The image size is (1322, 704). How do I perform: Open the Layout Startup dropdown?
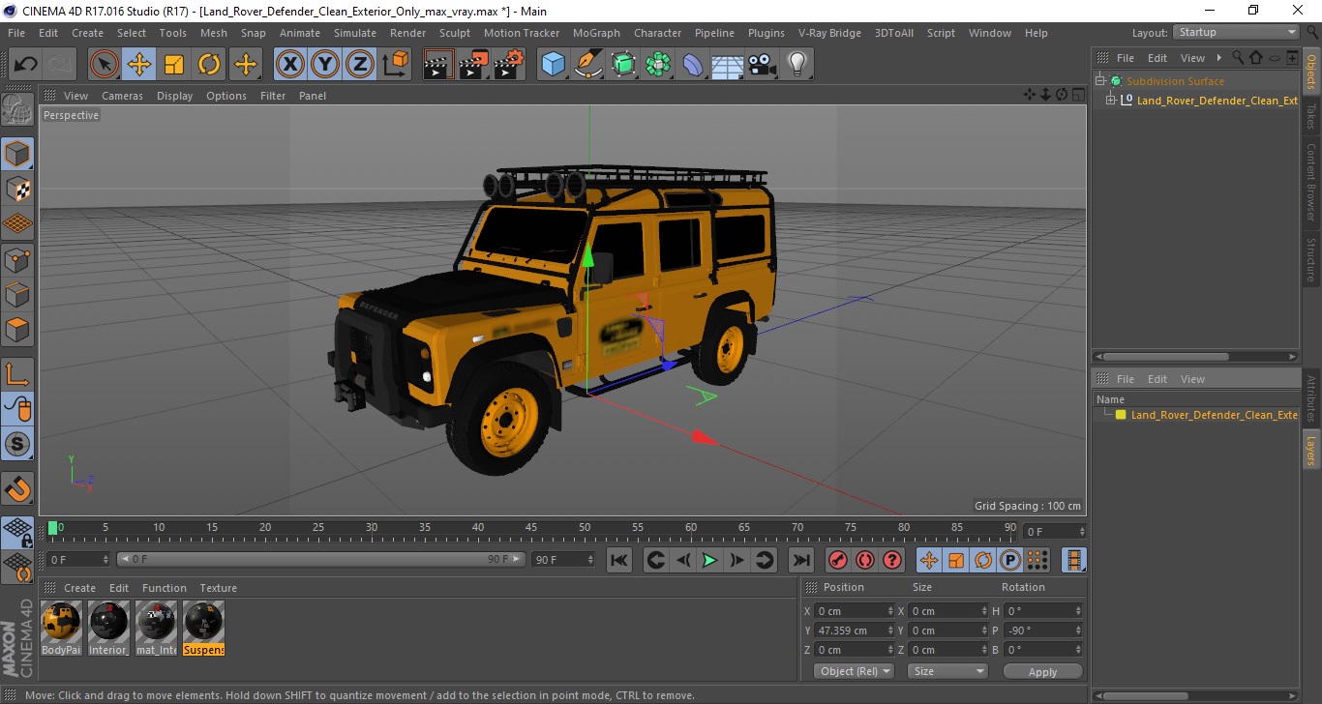[x=1237, y=32]
